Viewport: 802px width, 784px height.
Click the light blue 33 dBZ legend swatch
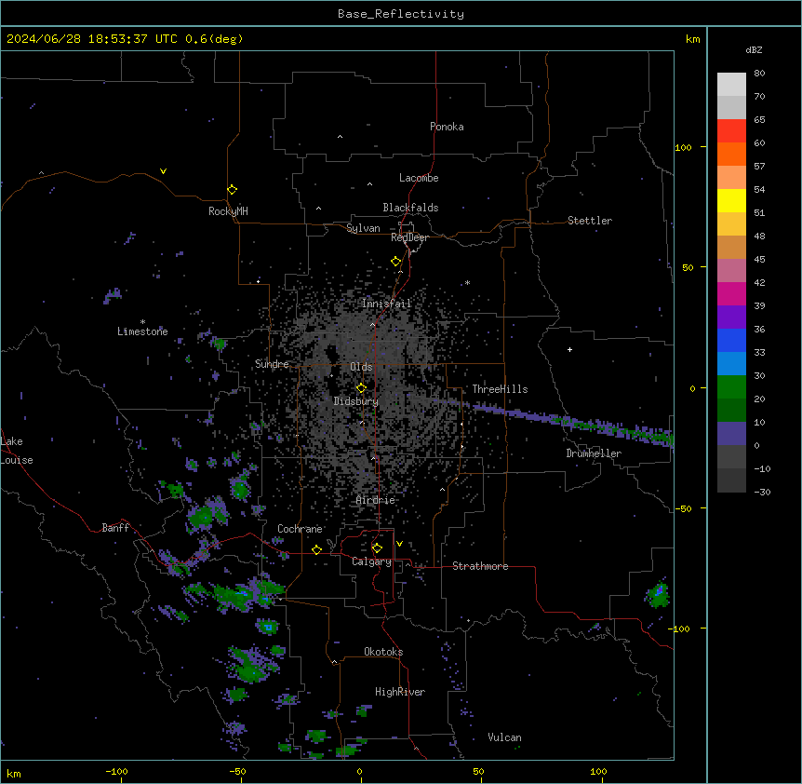(731, 364)
